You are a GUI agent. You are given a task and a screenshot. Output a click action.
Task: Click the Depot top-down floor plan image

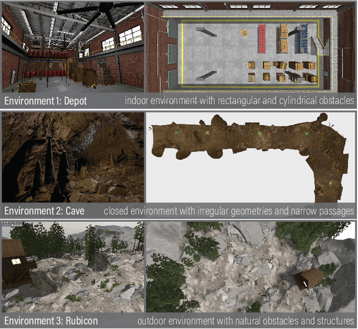click(251, 47)
